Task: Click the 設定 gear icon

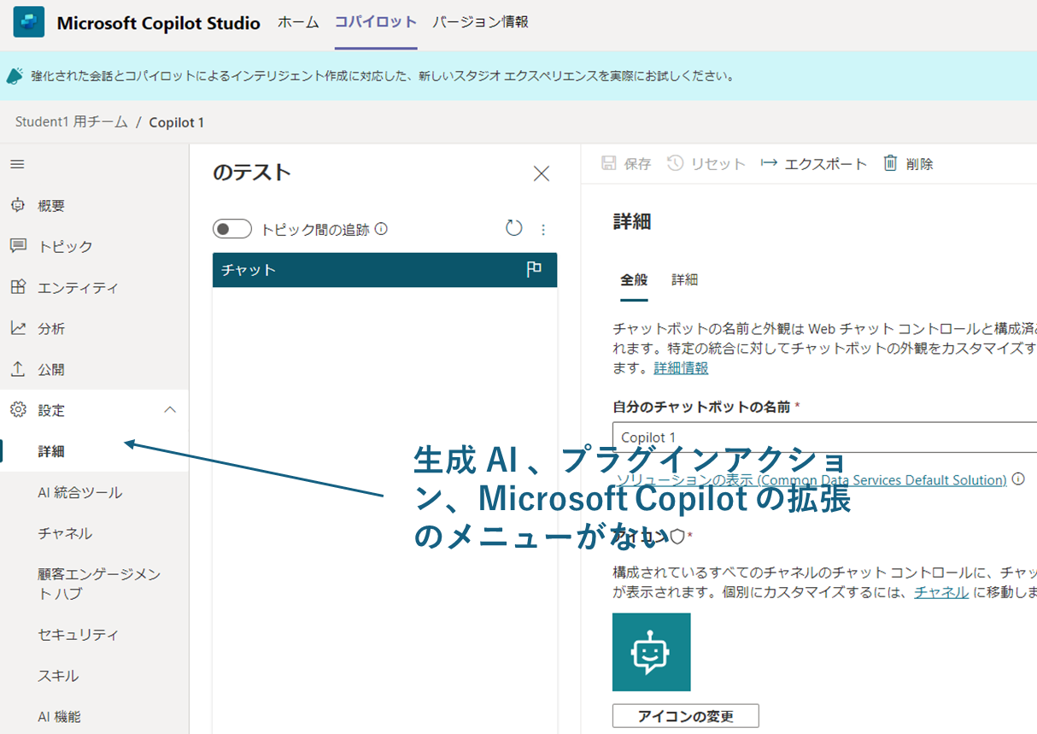Action: (18, 410)
